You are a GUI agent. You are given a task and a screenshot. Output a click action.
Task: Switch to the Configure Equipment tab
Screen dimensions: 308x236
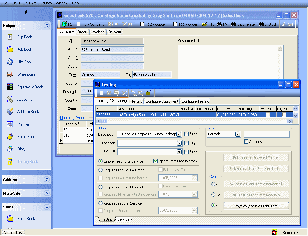(x=162, y=101)
